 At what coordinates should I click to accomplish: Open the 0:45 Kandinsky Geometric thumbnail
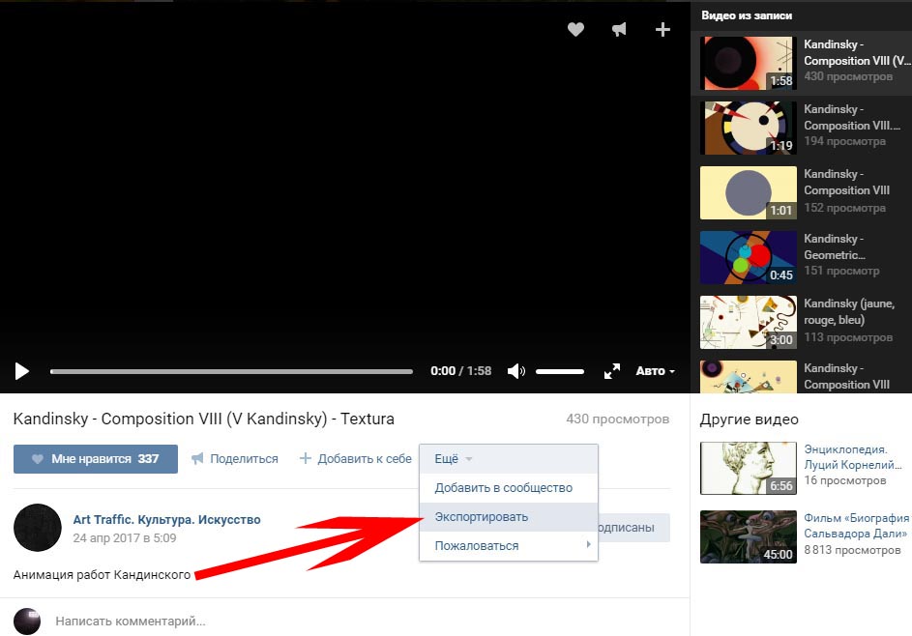[x=748, y=257]
